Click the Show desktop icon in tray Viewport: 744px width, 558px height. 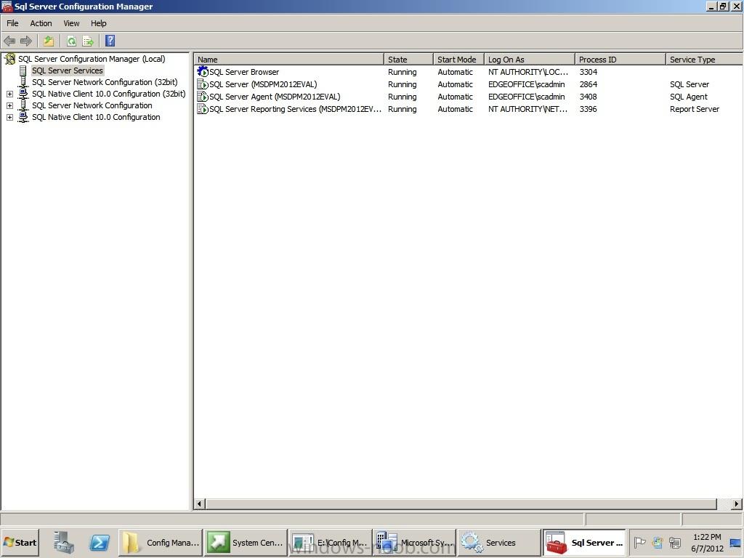tap(735, 542)
